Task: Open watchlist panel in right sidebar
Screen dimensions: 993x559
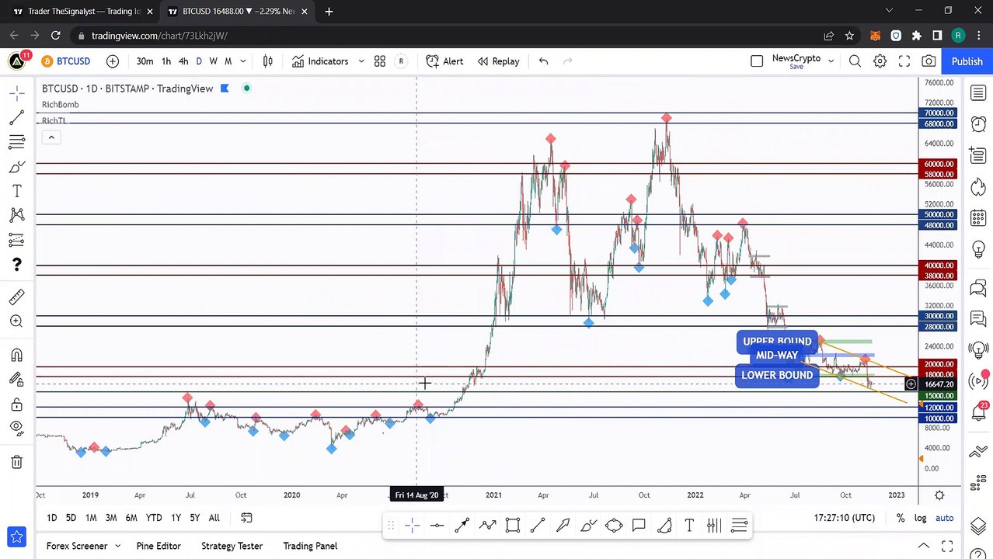Action: [978, 94]
